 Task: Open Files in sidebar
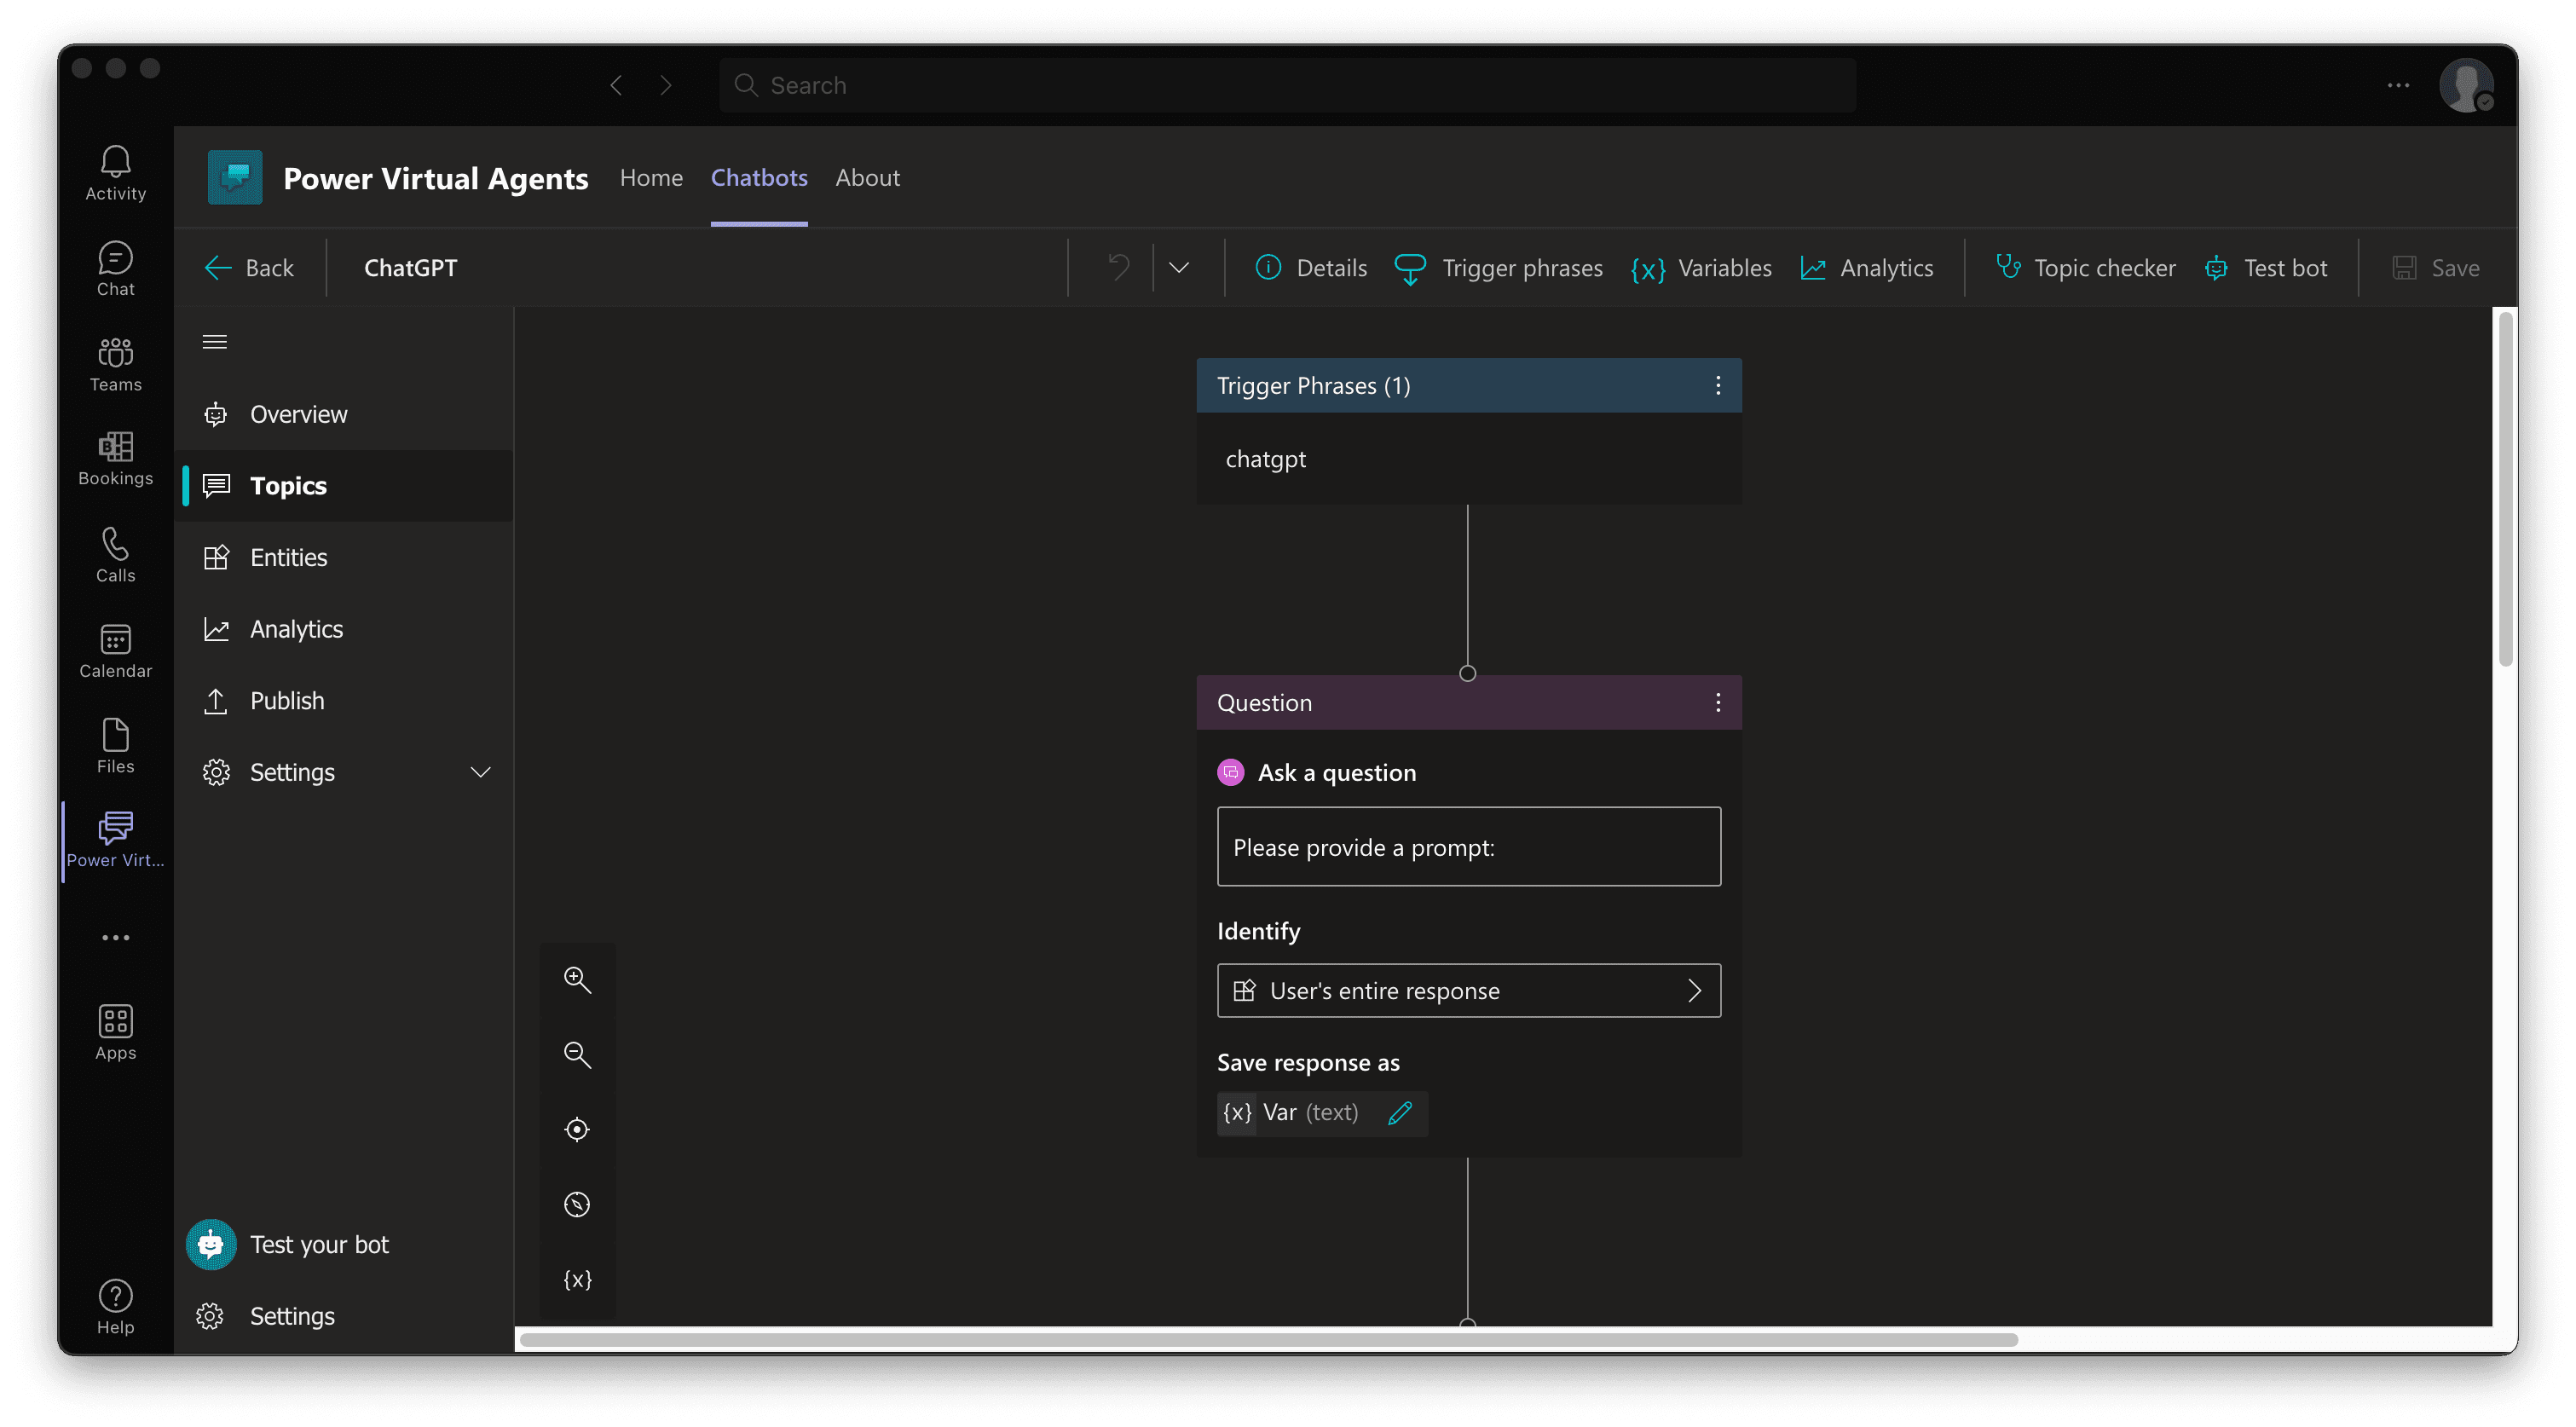coord(115,747)
